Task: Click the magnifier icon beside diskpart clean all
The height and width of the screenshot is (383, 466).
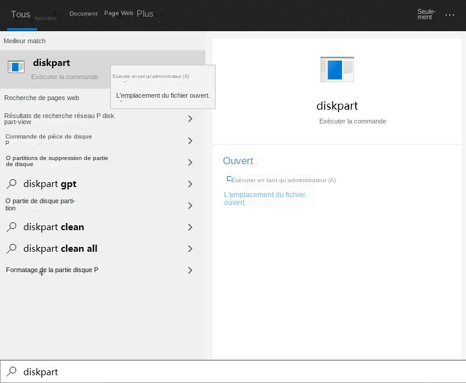Action: [x=11, y=249]
